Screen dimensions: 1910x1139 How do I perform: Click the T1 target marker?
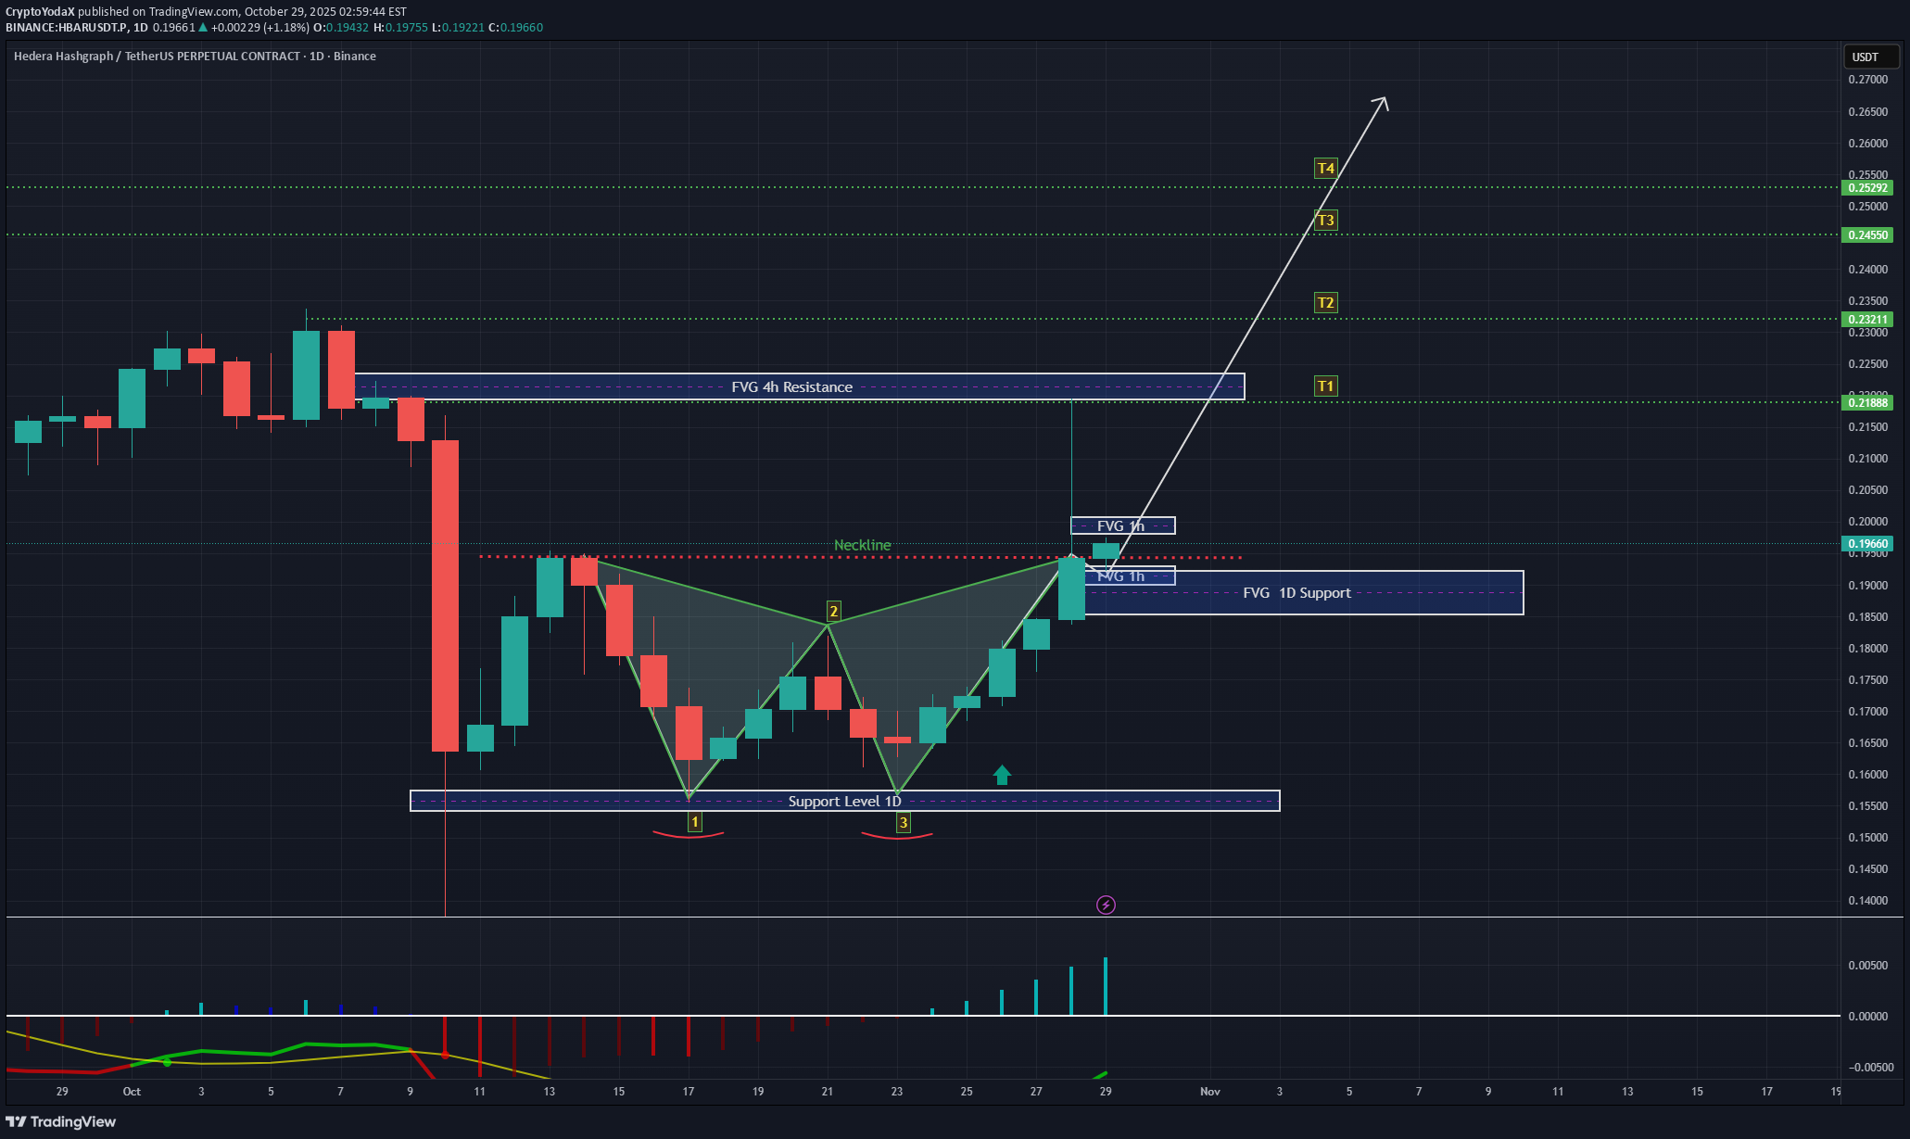coord(1325,386)
